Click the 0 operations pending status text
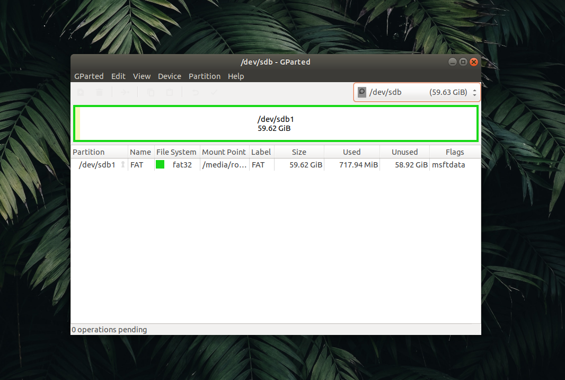Screen dimensions: 565x380 tap(109, 330)
